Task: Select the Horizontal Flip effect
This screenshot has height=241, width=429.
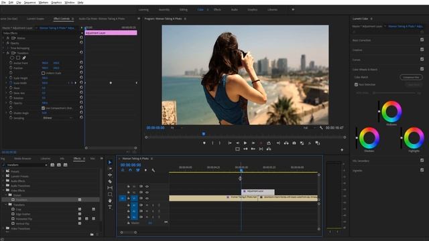Action: coord(24,219)
